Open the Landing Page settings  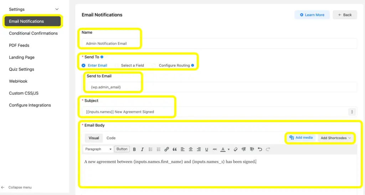point(22,57)
